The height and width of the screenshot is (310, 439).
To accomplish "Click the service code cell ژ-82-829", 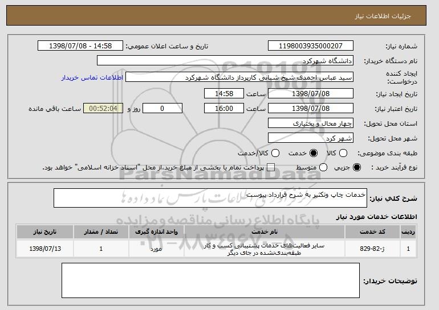I will tap(372, 249).
